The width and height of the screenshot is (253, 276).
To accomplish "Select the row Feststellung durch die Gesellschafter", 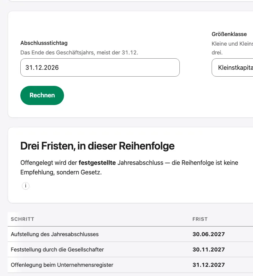I will [130, 250].
